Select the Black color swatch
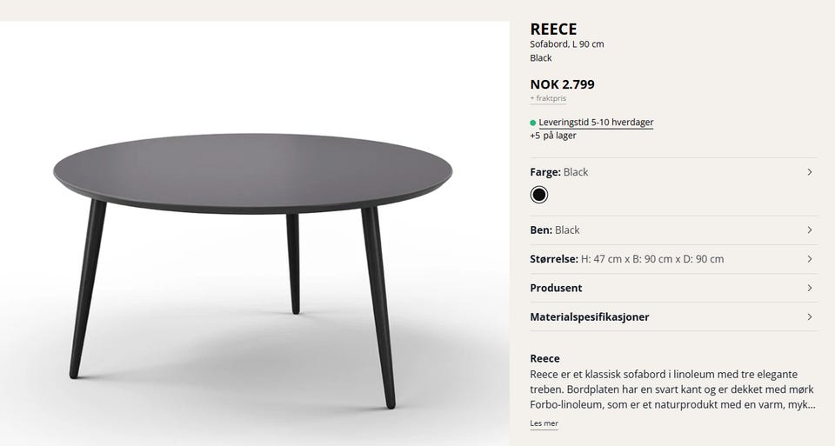The width and height of the screenshot is (835, 446). (539, 195)
